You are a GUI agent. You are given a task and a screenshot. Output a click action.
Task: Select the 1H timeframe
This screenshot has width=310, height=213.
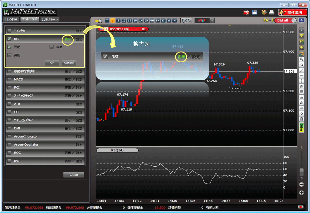(x=141, y=20)
